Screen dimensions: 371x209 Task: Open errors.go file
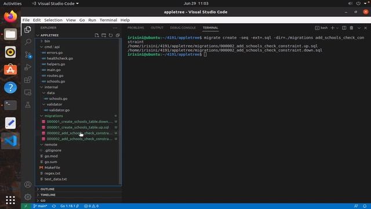(x=54, y=53)
